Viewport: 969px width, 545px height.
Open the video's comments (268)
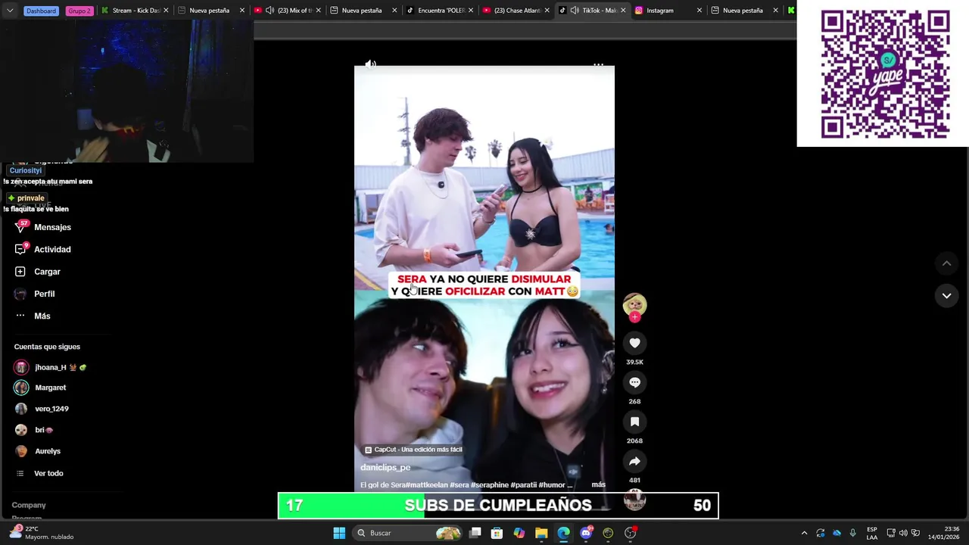coord(634,382)
